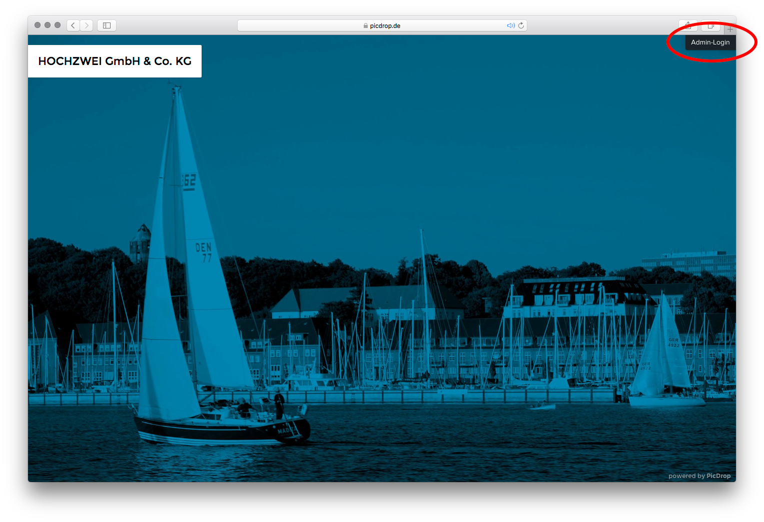Click the small GER 4922 sailboat
Viewport: 764px width, 522px height.
click(663, 360)
